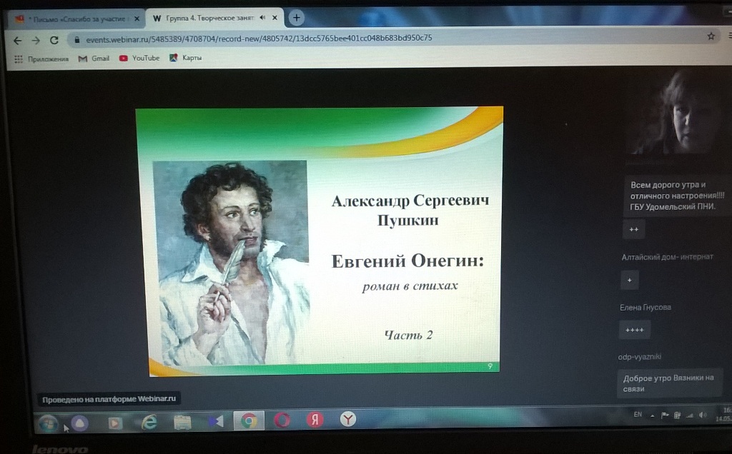Open the media player taskbar icon
The height and width of the screenshot is (454, 732).
pyautogui.click(x=115, y=423)
